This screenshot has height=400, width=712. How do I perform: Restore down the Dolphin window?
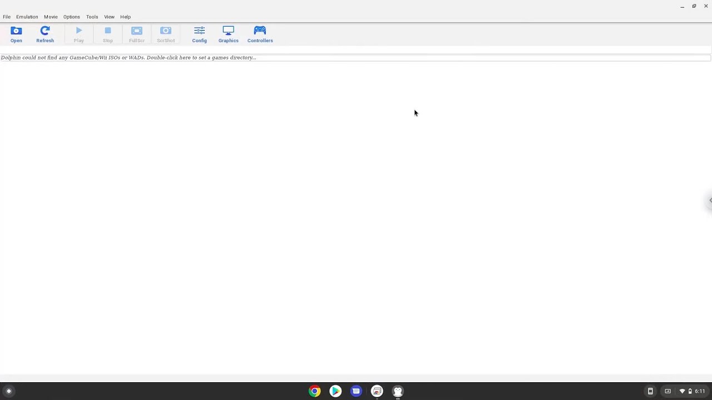pos(694,6)
